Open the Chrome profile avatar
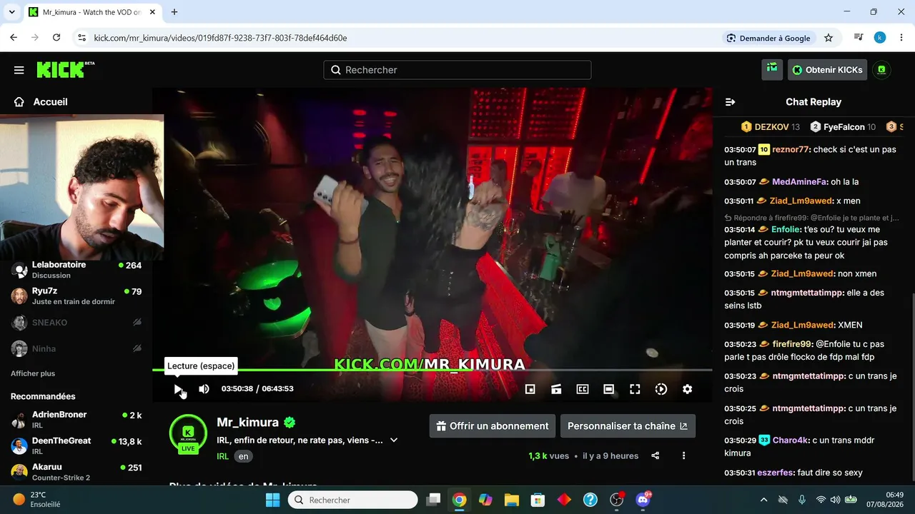This screenshot has height=514, width=915. 880,38
